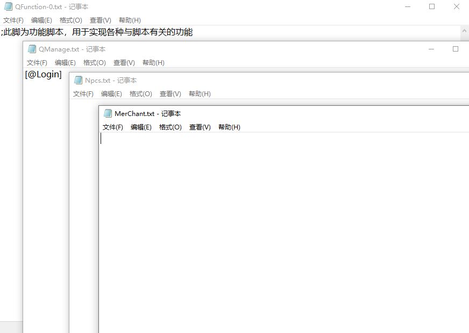The width and height of the screenshot is (469, 333).
Task: Open 格式(O) menu in MerChant.txt window
Action: point(170,127)
